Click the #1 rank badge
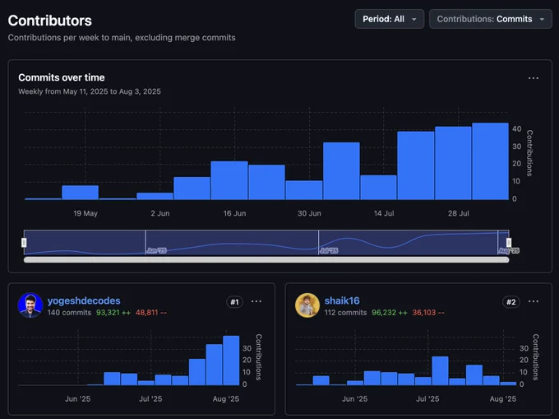Screen dimensions: 559x419 234,302
